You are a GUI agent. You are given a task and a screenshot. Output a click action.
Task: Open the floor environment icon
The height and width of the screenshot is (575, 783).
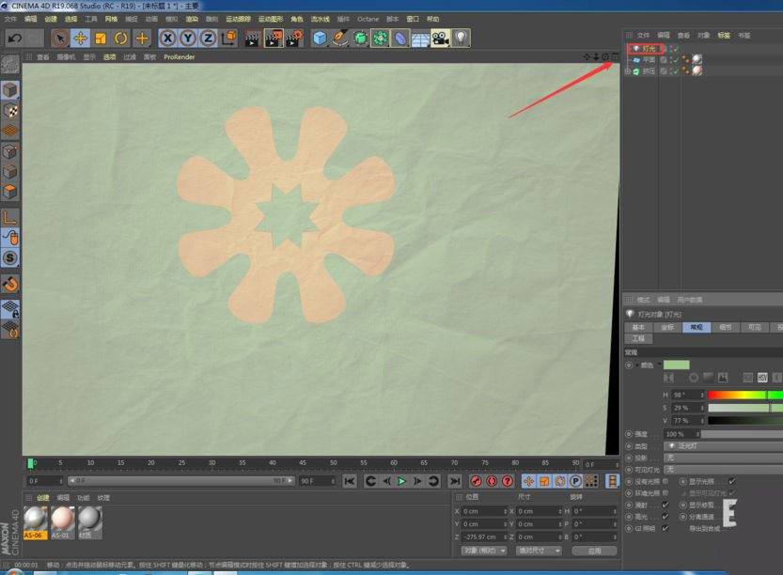[420, 38]
